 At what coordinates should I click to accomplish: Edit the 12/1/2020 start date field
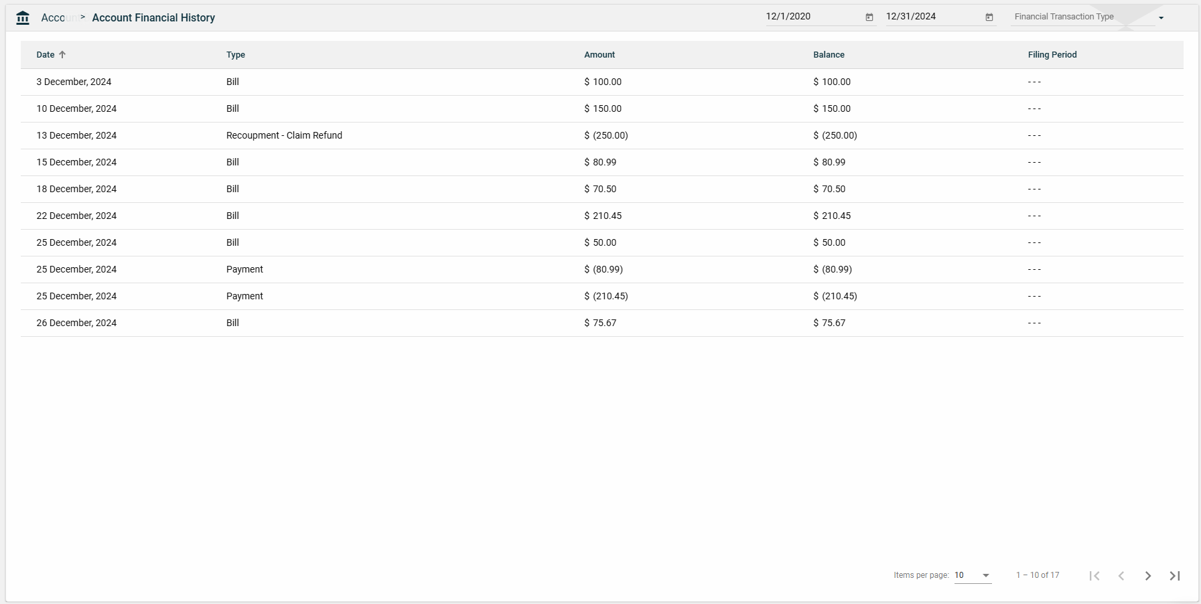pos(812,17)
